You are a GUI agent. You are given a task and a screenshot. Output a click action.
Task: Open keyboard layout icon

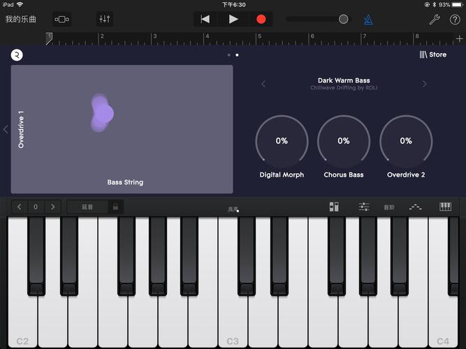445,207
